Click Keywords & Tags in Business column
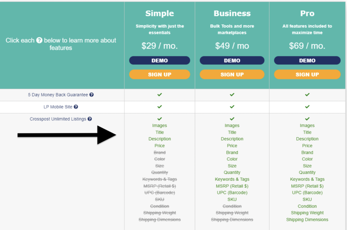This screenshot has height=230, width=347. [232, 179]
